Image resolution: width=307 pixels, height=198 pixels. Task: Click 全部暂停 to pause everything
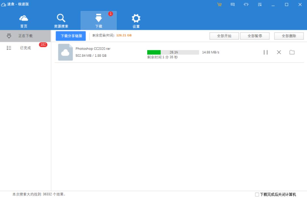[255, 36]
